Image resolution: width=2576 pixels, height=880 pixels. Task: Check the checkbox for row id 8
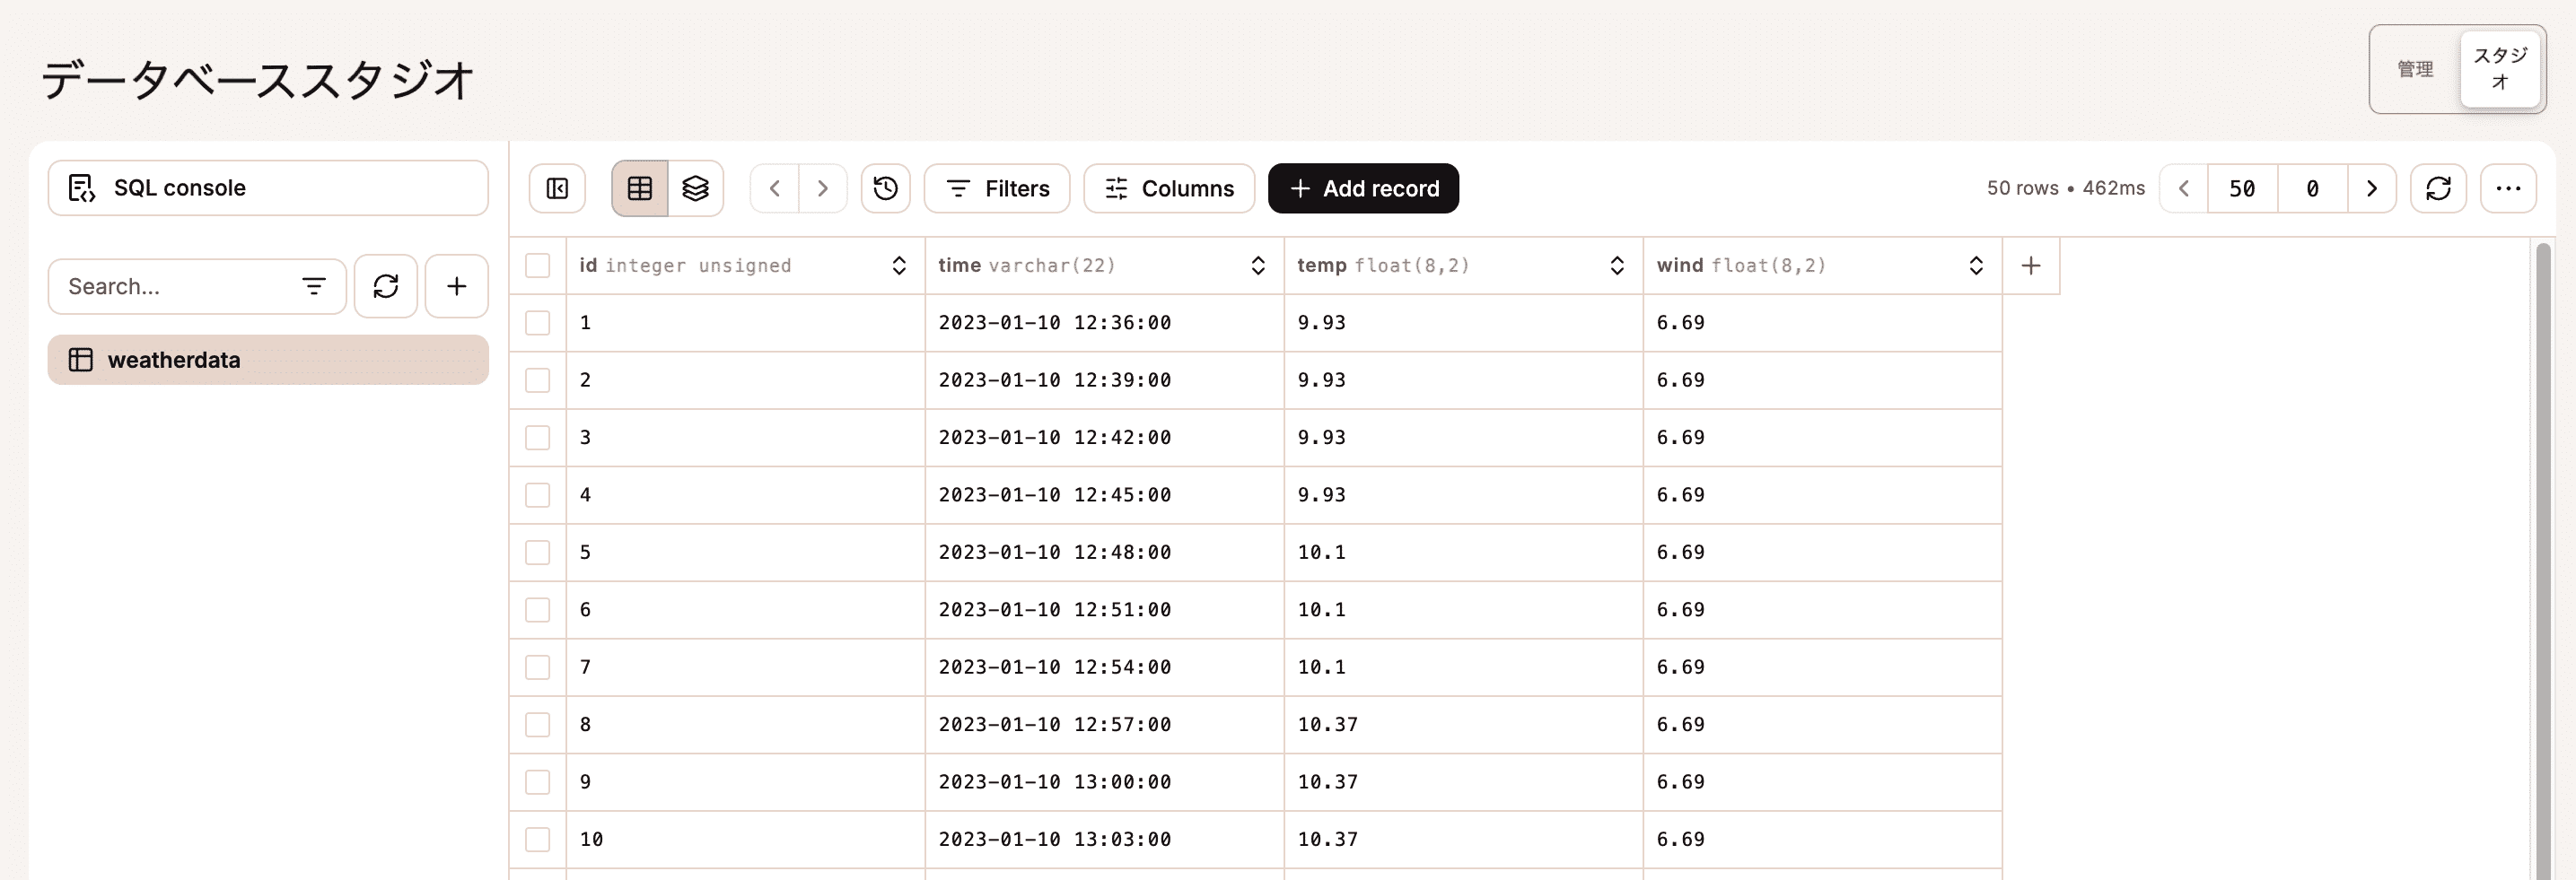[x=538, y=725]
